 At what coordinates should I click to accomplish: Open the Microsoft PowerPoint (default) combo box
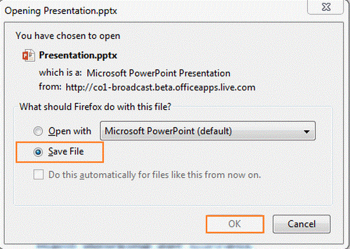[207, 131]
